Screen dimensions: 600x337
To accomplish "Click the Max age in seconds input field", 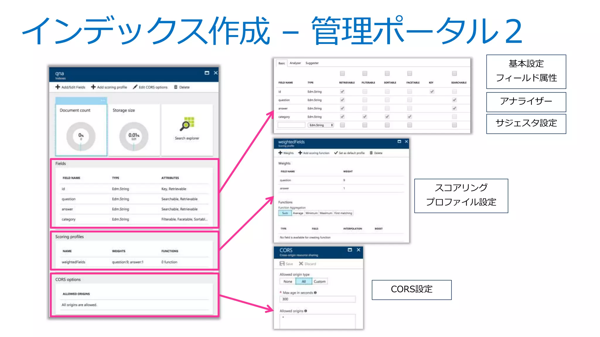I will (x=318, y=299).
